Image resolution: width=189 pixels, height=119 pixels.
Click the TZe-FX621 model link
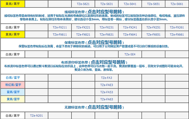coord(83,35)
